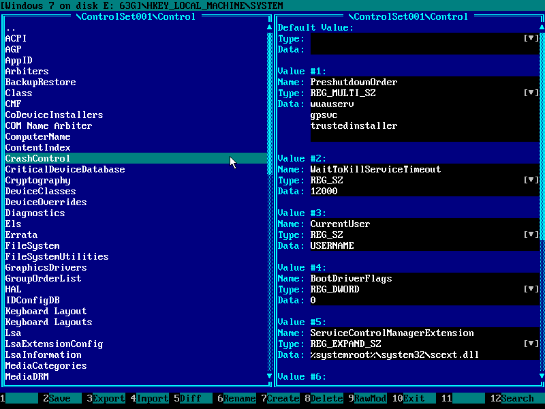Edit the WaitToKillServiceTimeout data 12000
Image resolution: width=545 pixels, height=409 pixels.
coord(424,192)
